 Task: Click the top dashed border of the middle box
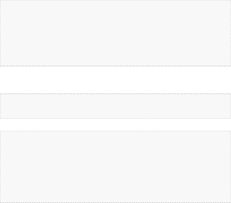(x=115, y=94)
